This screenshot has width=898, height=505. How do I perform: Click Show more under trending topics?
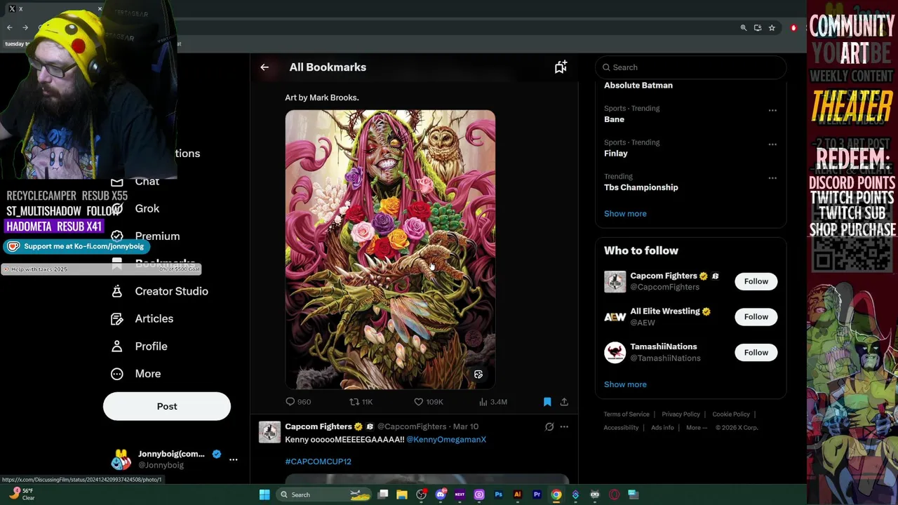pyautogui.click(x=625, y=214)
